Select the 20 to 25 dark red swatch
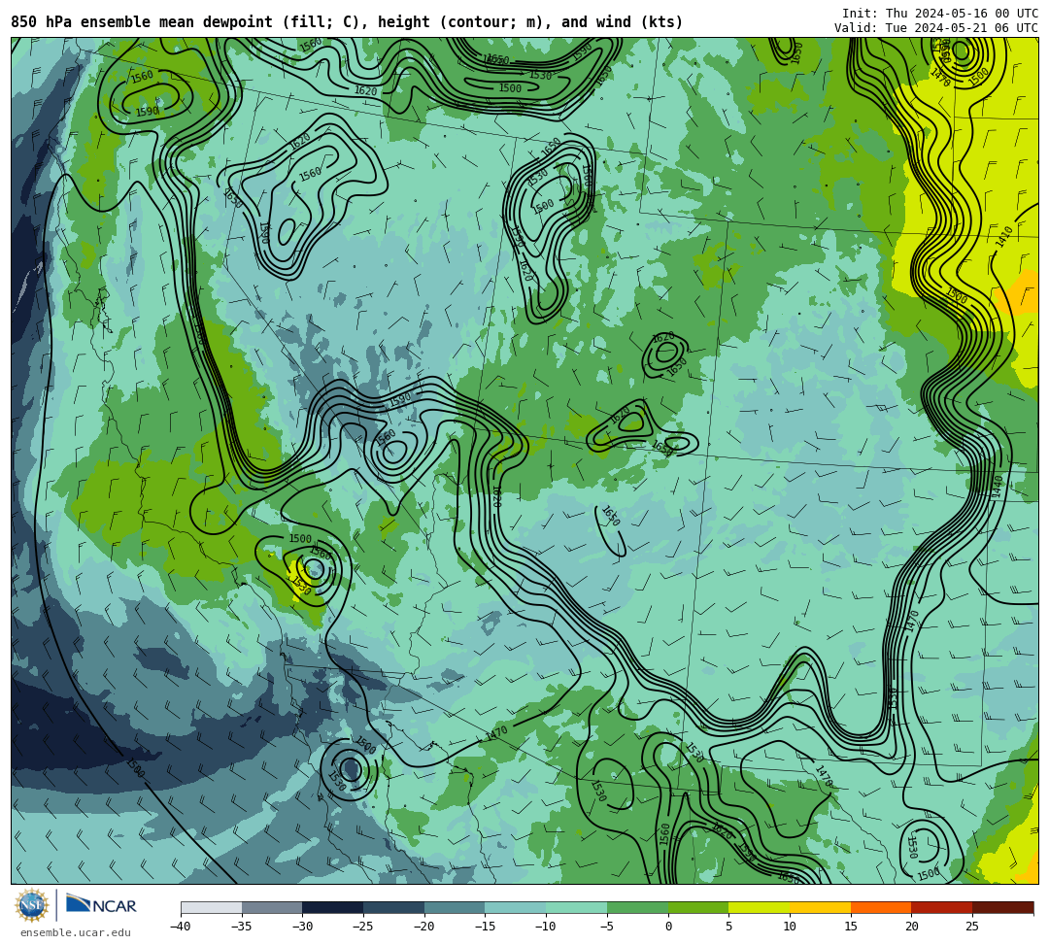This screenshot has width=1049, height=945. coord(941,907)
